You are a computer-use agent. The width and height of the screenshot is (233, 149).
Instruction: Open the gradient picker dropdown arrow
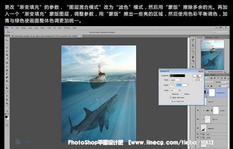(186, 76)
